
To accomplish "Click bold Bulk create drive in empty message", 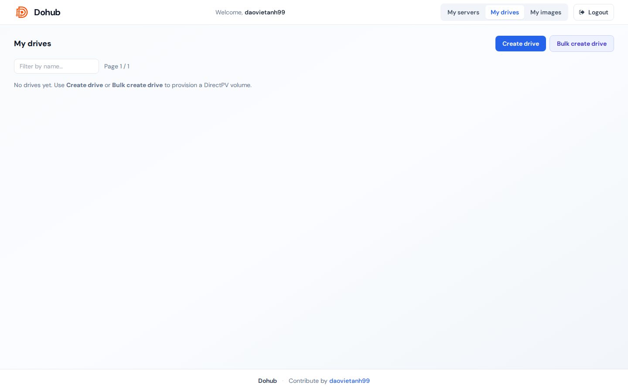I will pos(137,85).
